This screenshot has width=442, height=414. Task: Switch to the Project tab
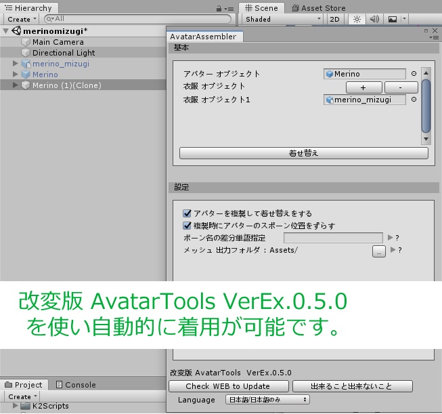tap(24, 385)
